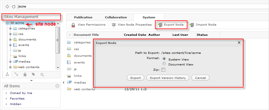Click the events icon in document list

point(69,62)
